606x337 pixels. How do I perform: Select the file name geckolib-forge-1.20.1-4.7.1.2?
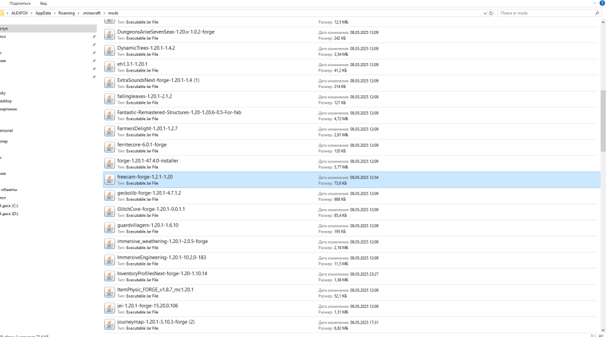149,193
